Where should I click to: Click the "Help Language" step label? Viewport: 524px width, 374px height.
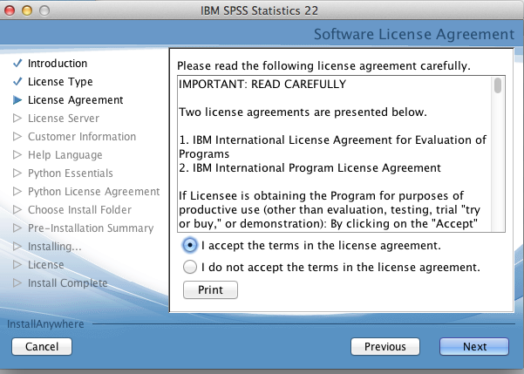(x=65, y=155)
